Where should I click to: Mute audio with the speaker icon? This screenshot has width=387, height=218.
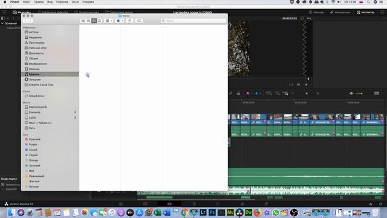pyautogui.click(x=351, y=93)
